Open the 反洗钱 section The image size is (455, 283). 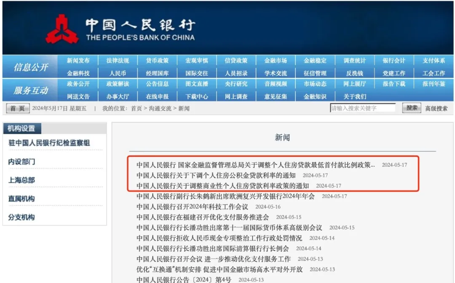click(x=355, y=73)
